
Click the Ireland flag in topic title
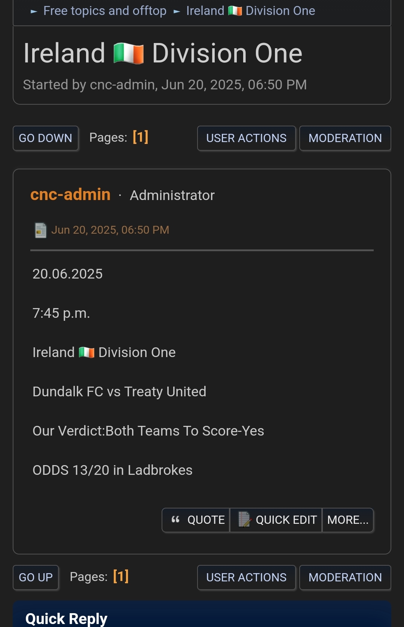128,54
